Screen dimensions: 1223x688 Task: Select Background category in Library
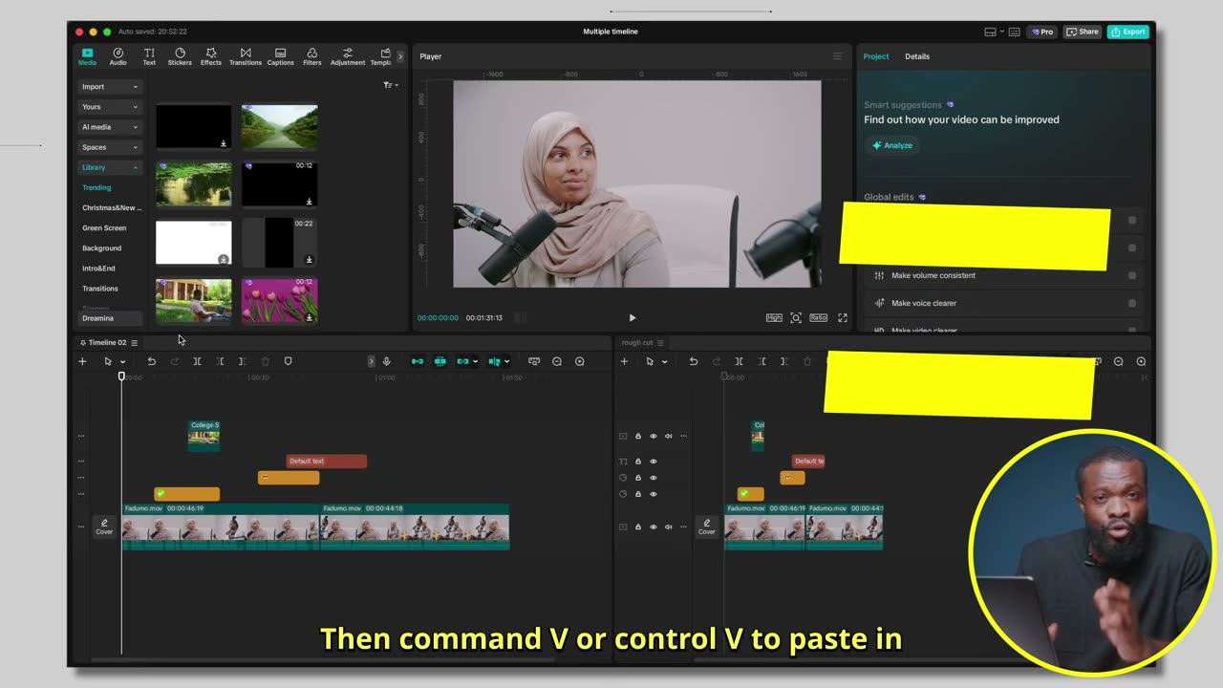click(x=101, y=248)
